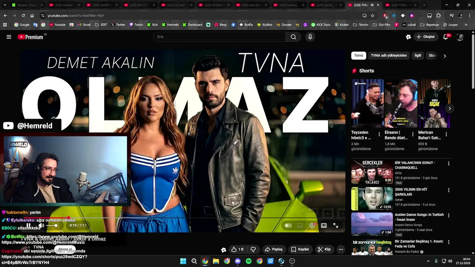
Task: Open the Twitch bookmark
Action: click(x=136, y=25)
